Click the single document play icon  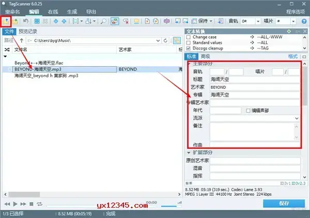pyautogui.click(x=147, y=21)
